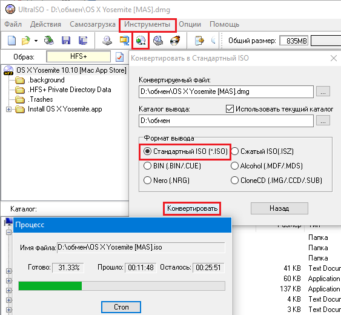This screenshot has width=341, height=315.
Task: Click the Конвертировать button
Action: (192, 208)
